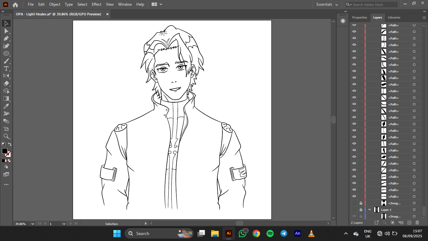The width and height of the screenshot is (428, 241).
Task: Pick the Type tool
Action: pos(6,69)
